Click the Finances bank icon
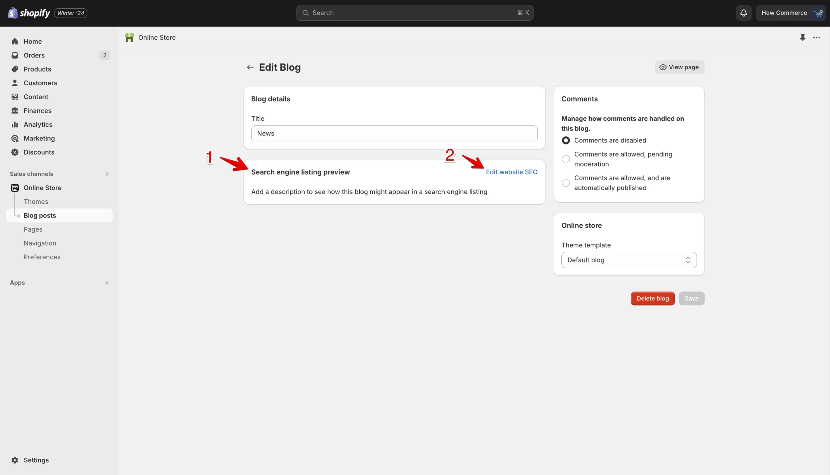 coord(15,110)
